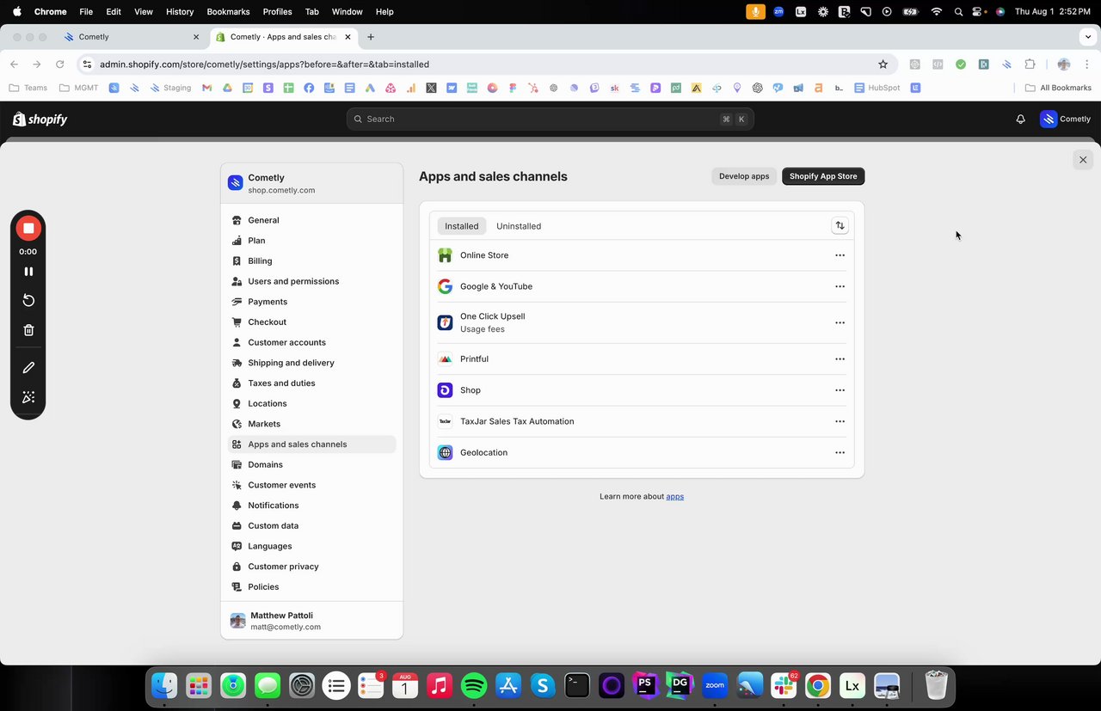Switch to the Uninstalled tab
The height and width of the screenshot is (711, 1101).
click(x=519, y=226)
